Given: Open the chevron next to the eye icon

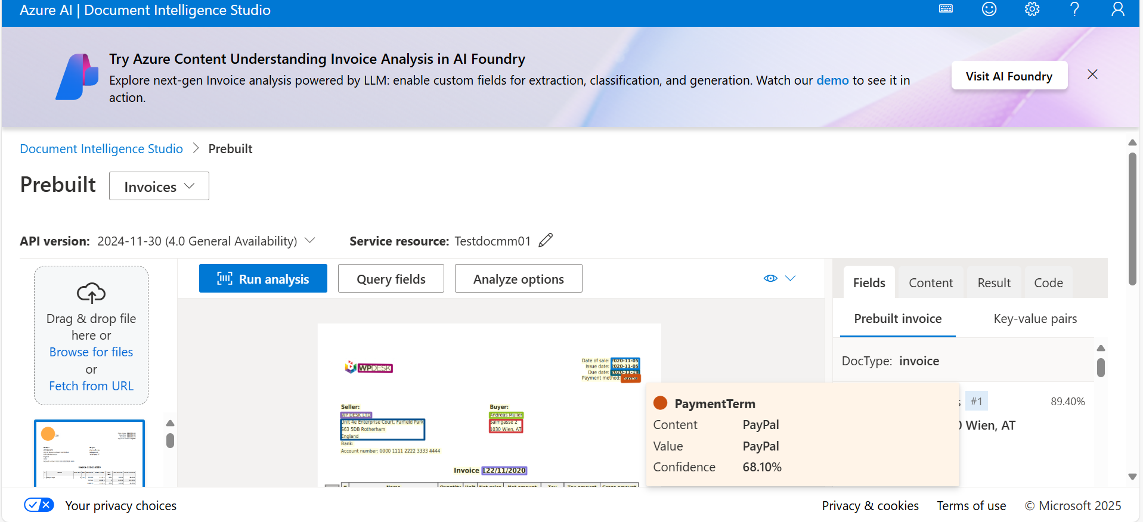Looking at the screenshot, I should tap(791, 278).
